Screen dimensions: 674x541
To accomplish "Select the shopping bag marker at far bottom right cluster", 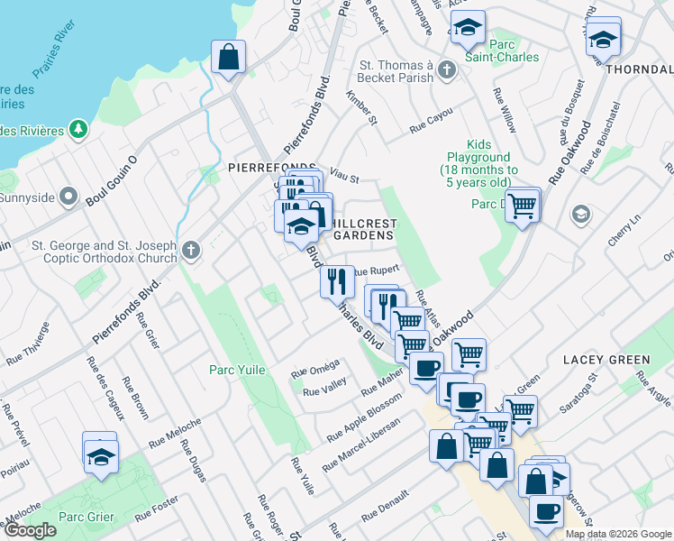I will 535,482.
